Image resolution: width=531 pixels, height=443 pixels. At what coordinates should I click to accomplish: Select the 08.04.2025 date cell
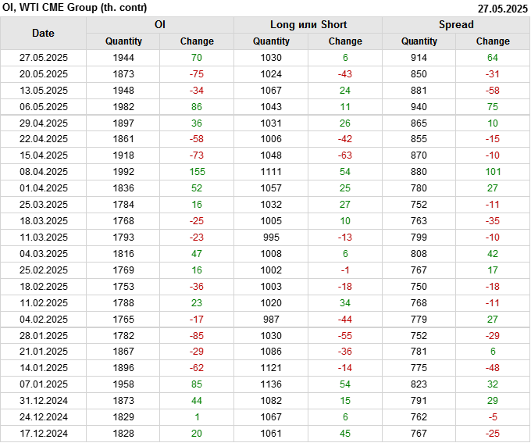[43, 171]
